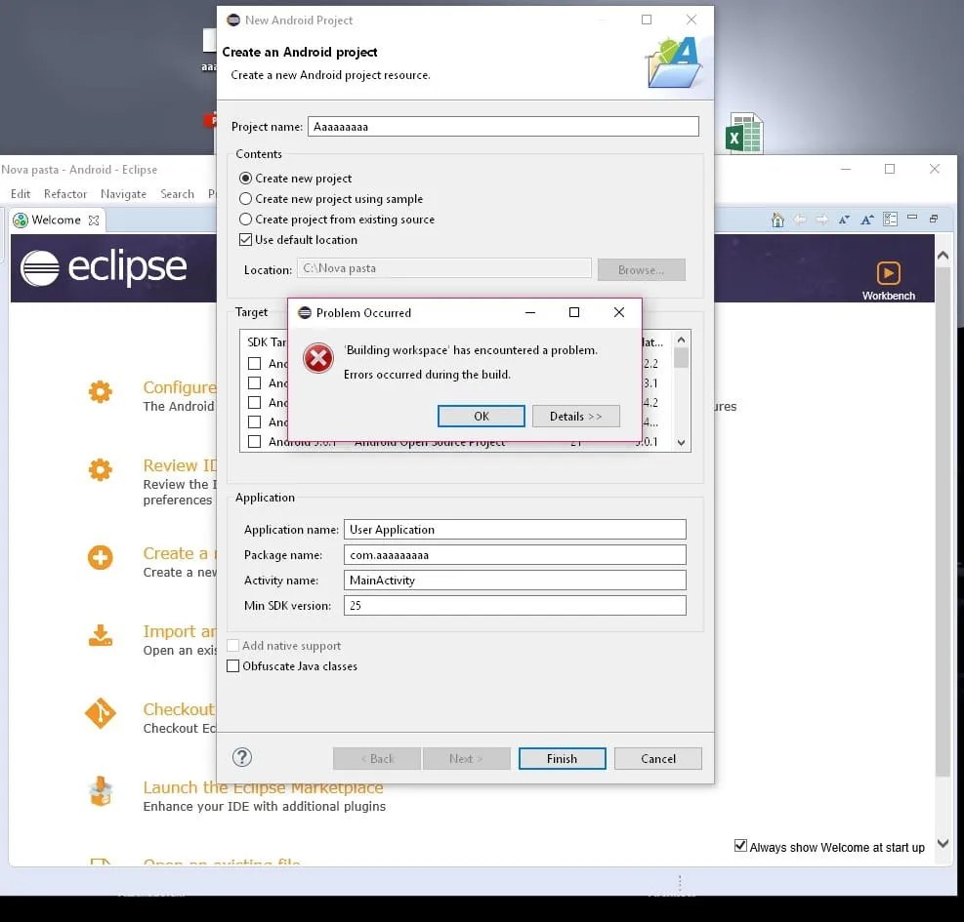Open the Refactor menu
This screenshot has width=964, height=922.
[65, 194]
